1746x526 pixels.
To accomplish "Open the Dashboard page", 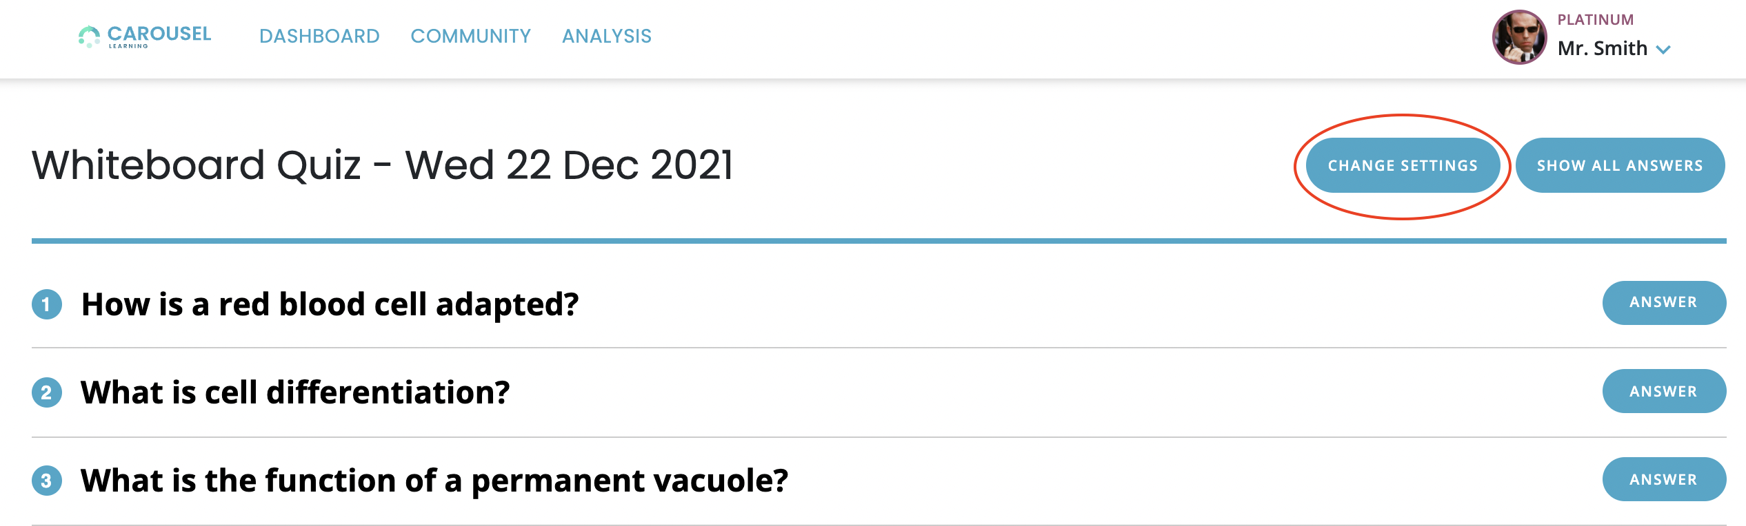I will click(319, 36).
